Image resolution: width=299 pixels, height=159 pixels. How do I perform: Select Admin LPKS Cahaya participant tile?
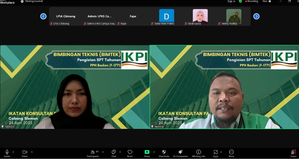(x=100, y=16)
